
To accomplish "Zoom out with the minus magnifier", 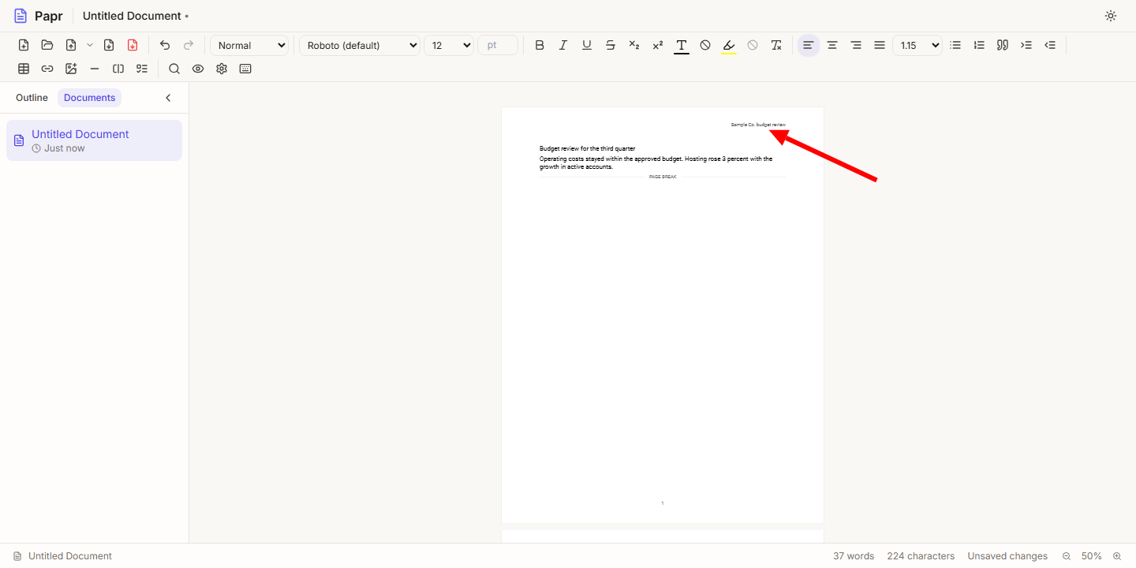I will [x=1067, y=556].
